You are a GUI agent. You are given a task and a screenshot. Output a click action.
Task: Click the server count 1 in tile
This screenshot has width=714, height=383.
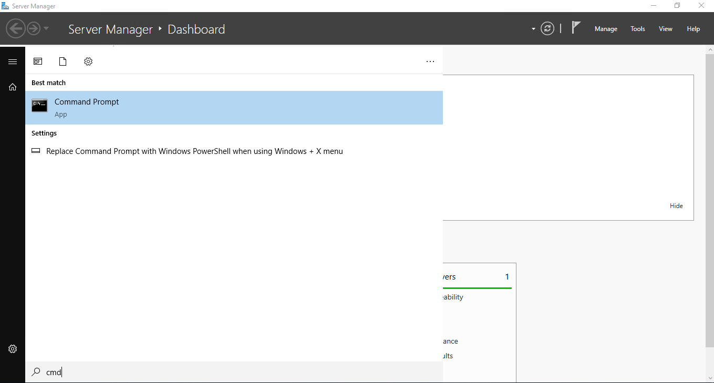click(507, 277)
